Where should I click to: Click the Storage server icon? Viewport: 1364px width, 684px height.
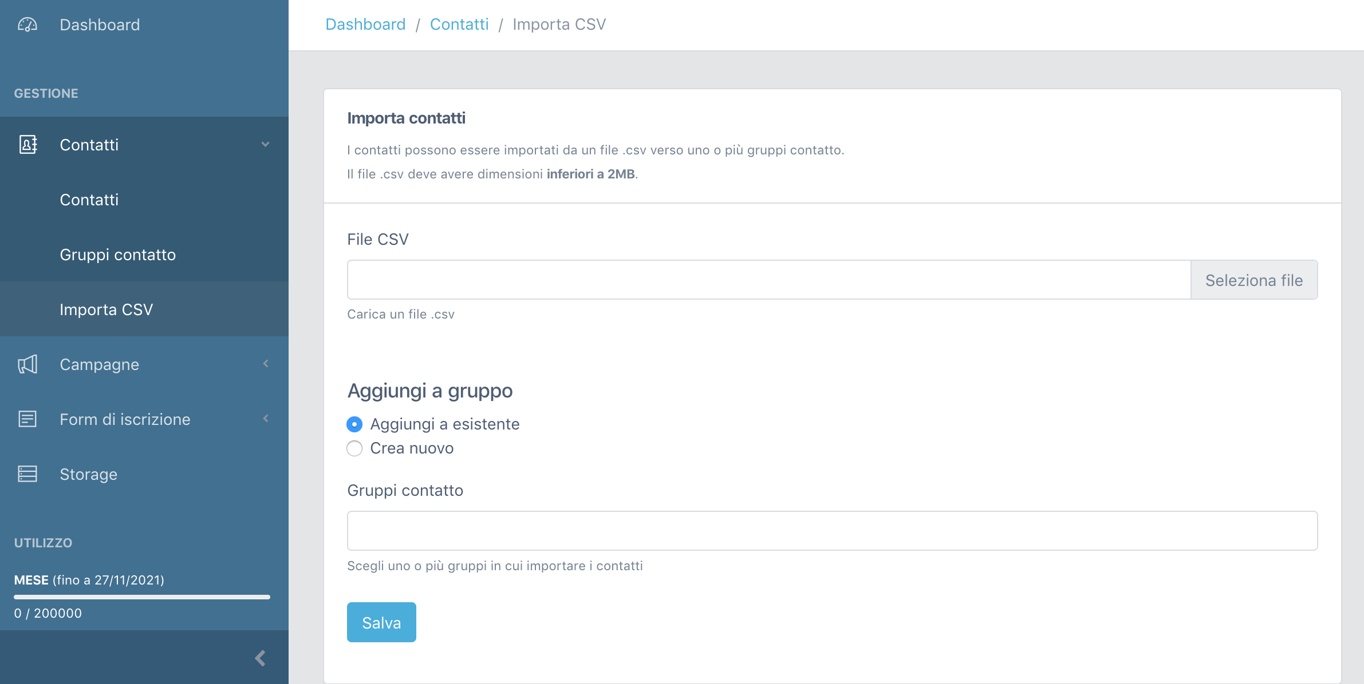click(27, 474)
